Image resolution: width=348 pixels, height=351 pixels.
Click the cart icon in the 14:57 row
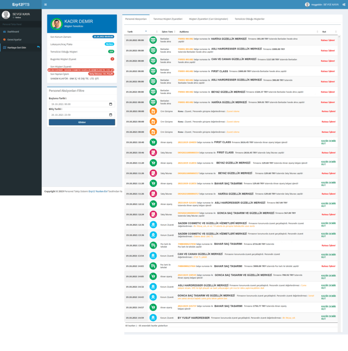(153, 308)
